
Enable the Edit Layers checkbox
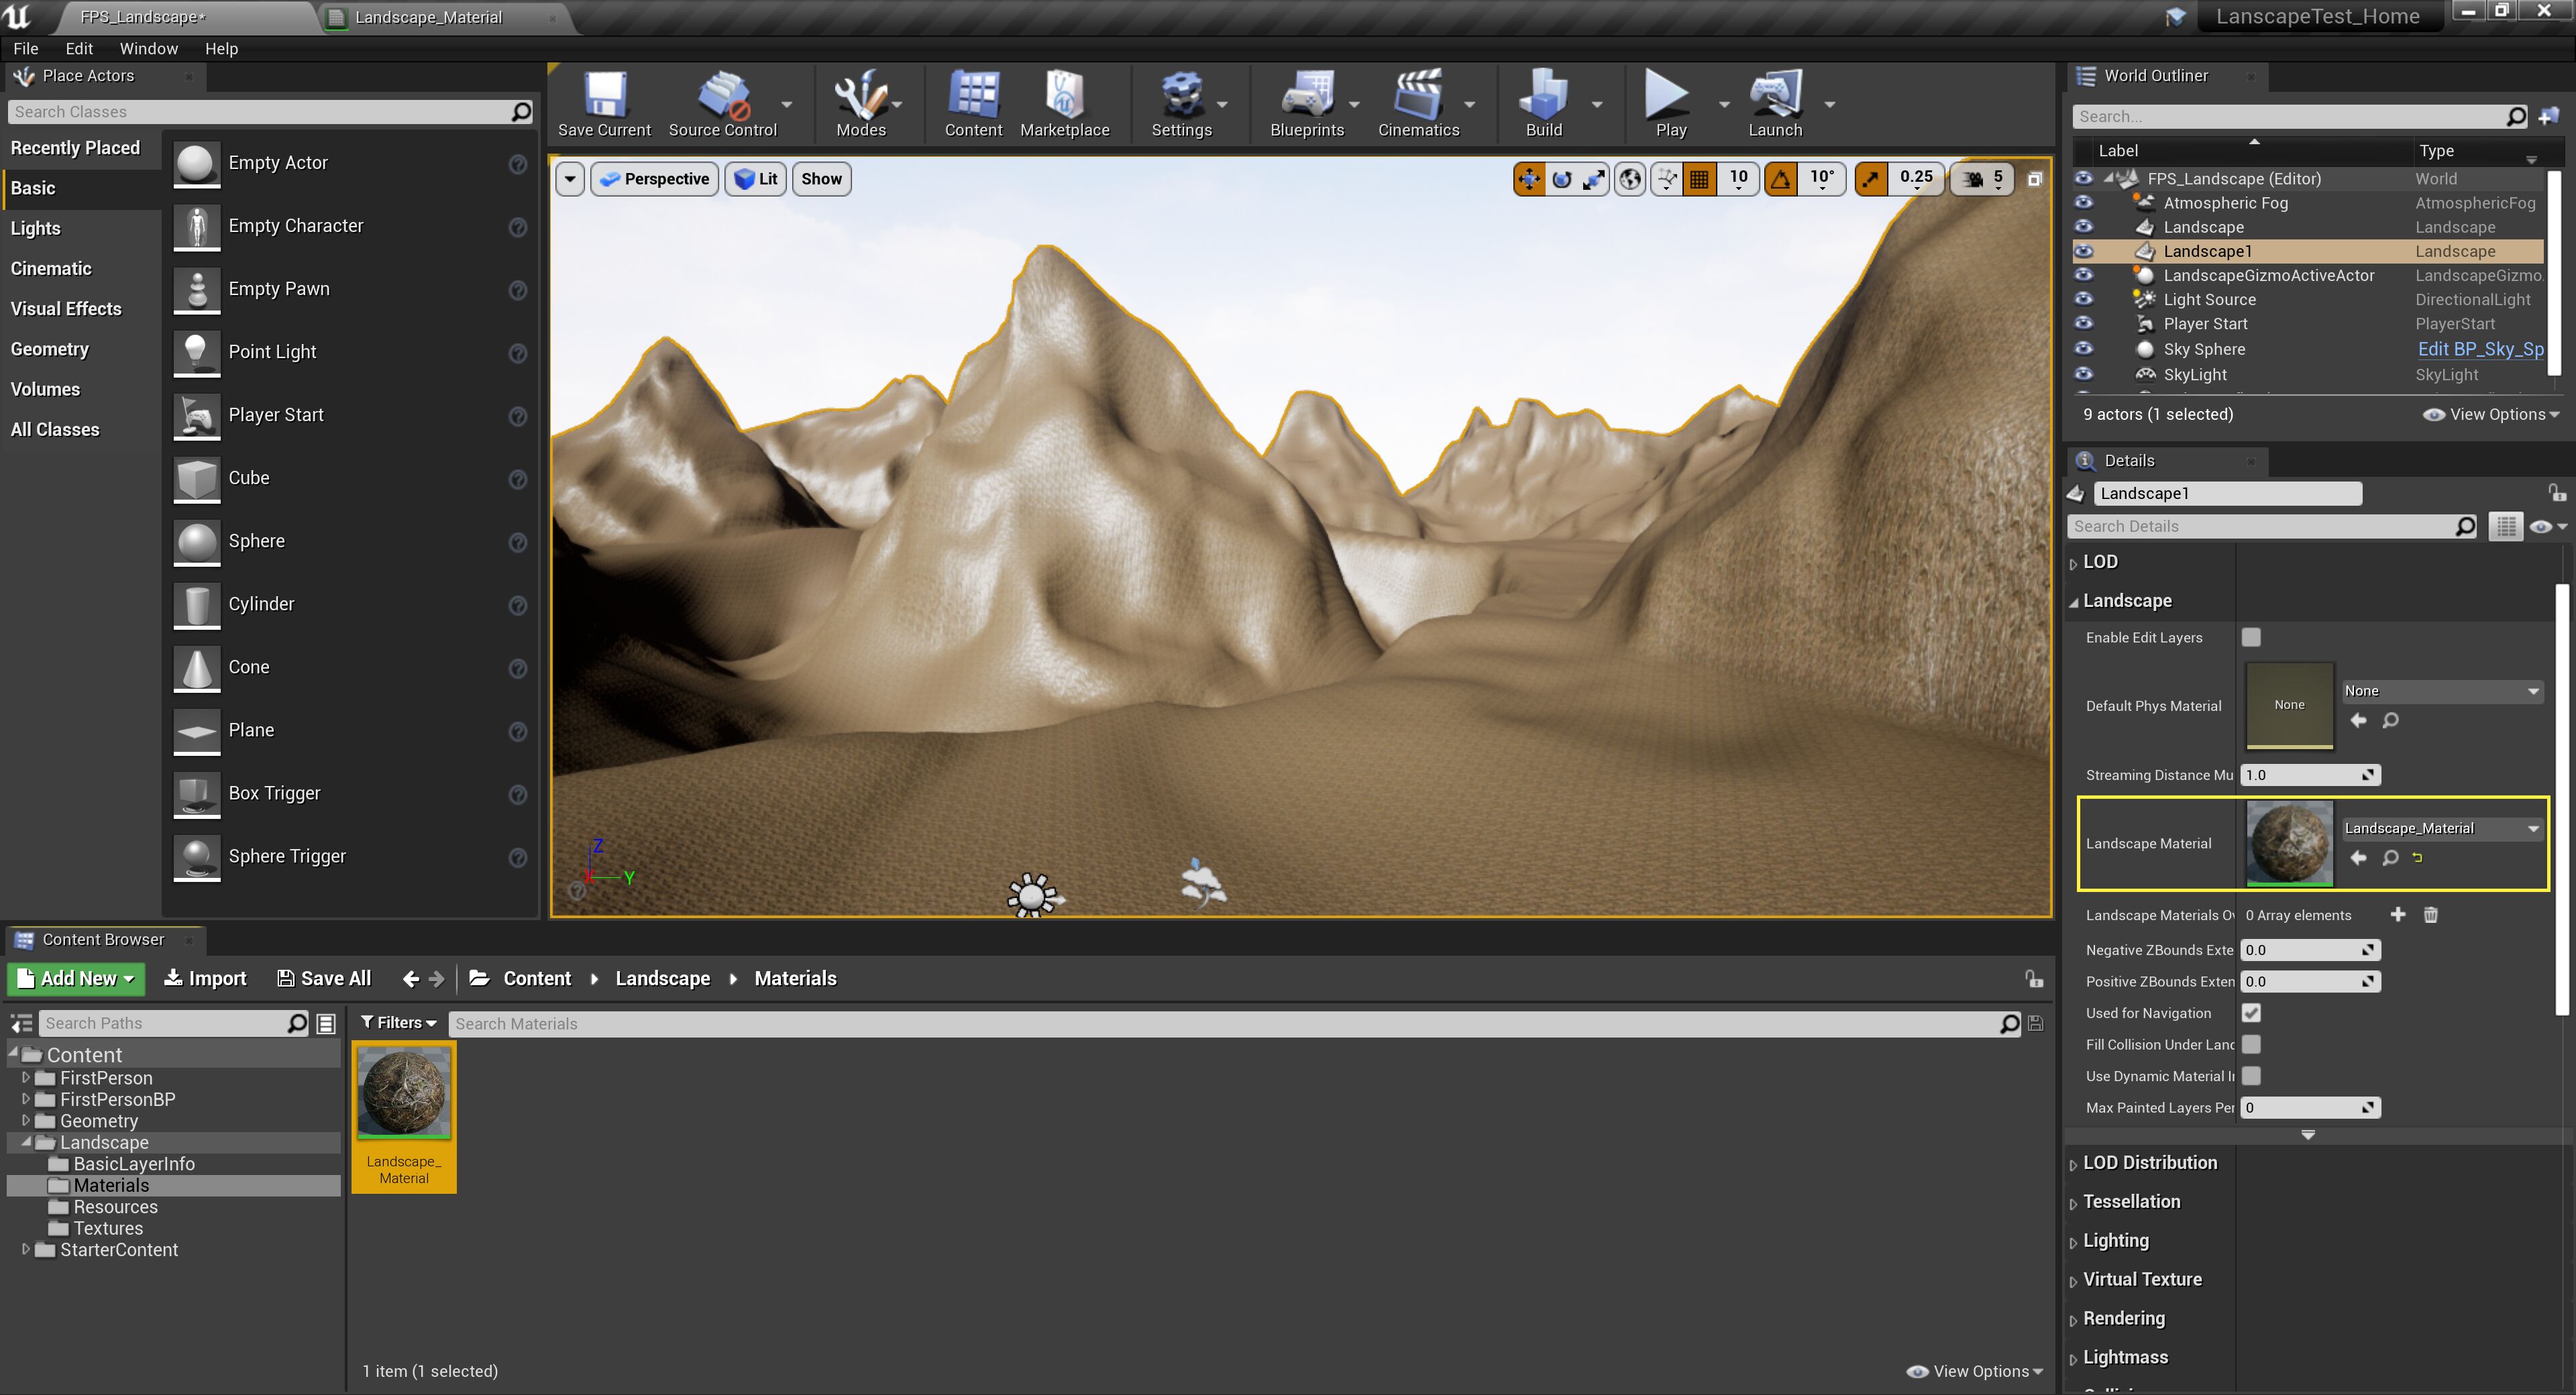pyautogui.click(x=2251, y=637)
